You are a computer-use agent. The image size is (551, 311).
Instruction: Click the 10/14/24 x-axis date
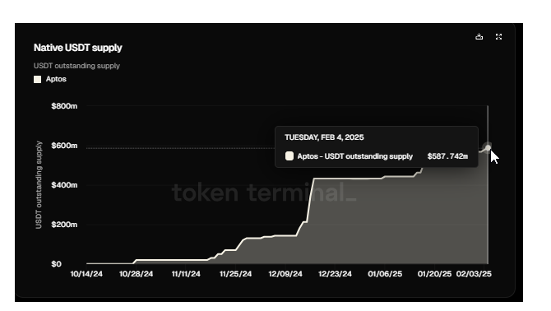coord(86,274)
